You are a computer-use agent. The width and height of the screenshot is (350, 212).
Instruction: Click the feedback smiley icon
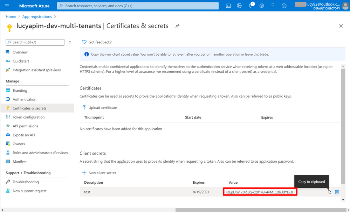(284, 6)
